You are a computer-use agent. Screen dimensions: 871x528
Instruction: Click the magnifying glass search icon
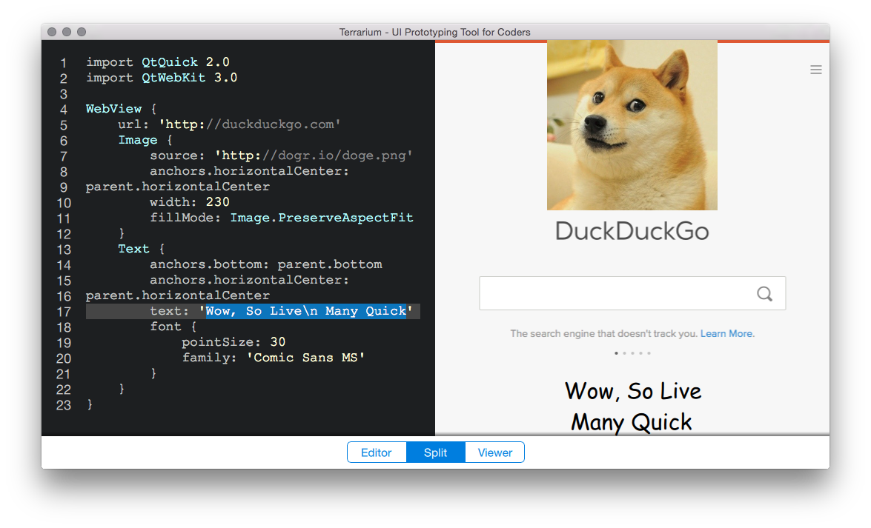pos(764,294)
